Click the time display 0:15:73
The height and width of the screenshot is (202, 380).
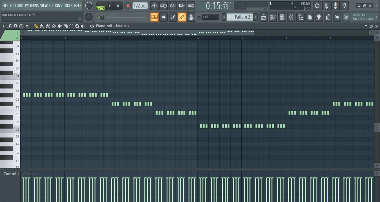(x=217, y=6)
